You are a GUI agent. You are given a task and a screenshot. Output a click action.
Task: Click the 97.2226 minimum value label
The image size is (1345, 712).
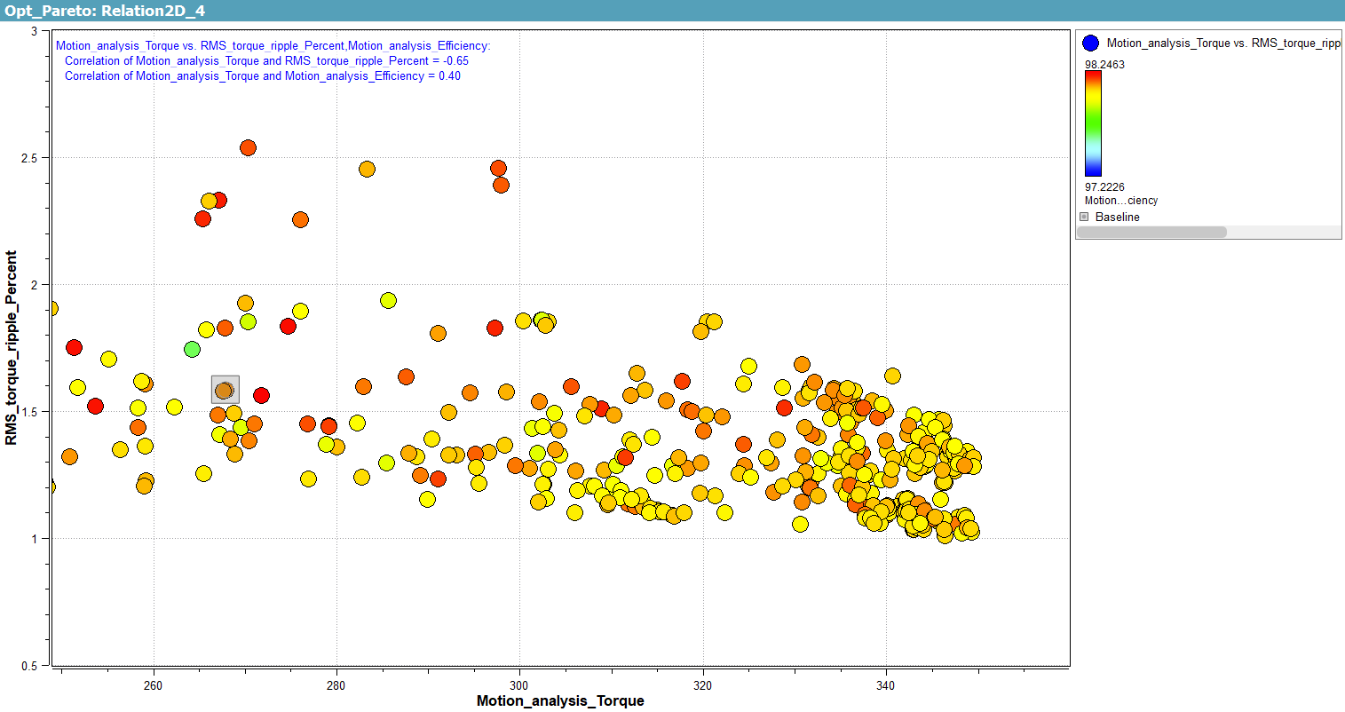pyautogui.click(x=1104, y=186)
